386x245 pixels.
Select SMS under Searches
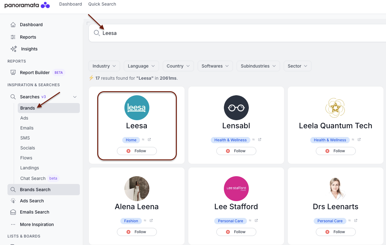25,138
